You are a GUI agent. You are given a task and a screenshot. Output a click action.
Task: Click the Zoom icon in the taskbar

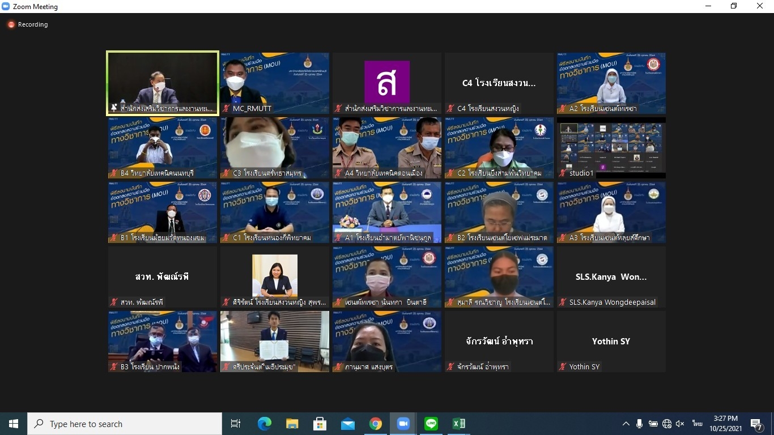coord(403,424)
